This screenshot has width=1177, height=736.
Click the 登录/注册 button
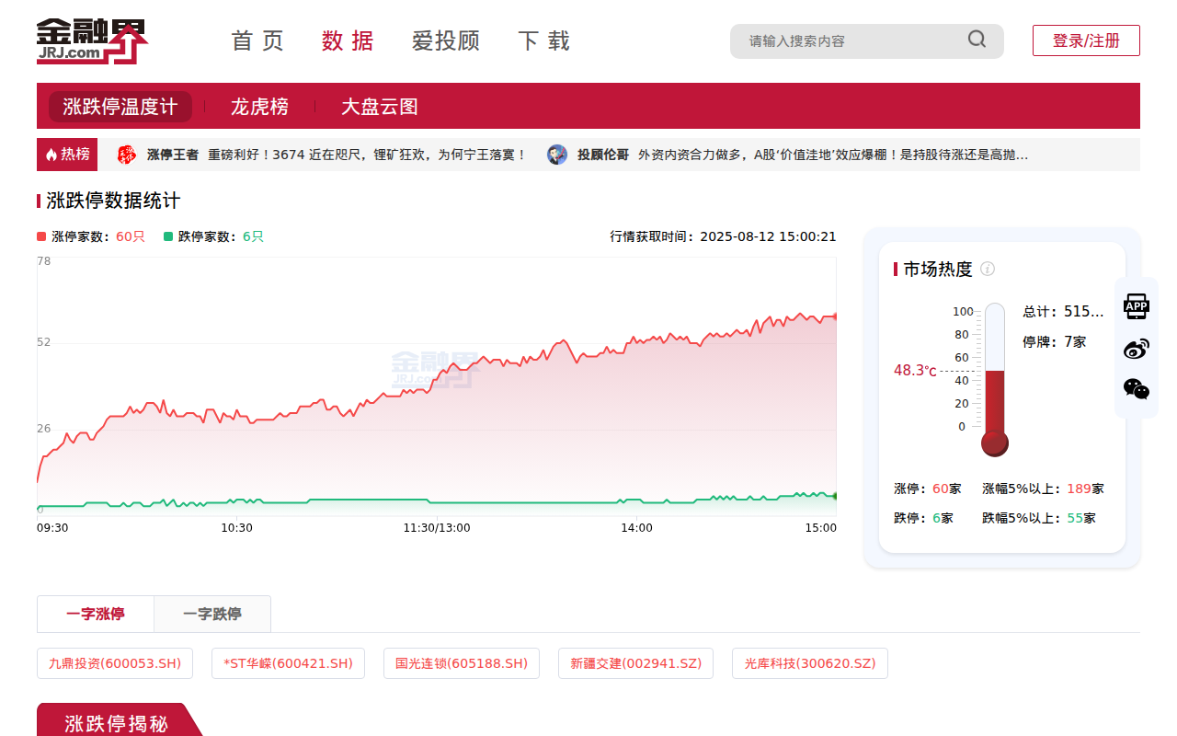[1086, 40]
